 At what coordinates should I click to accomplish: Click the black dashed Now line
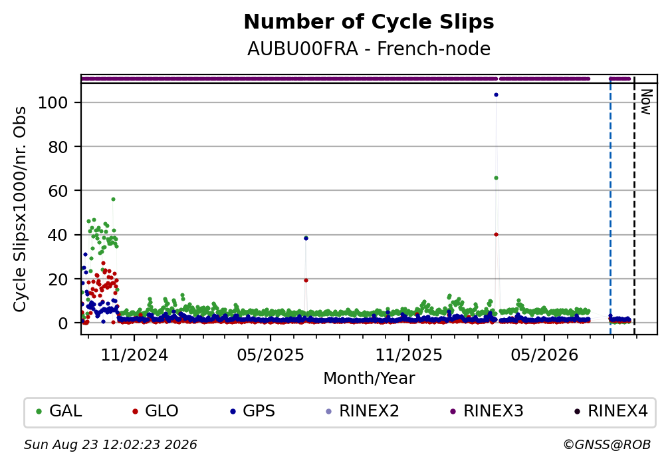click(x=634, y=206)
